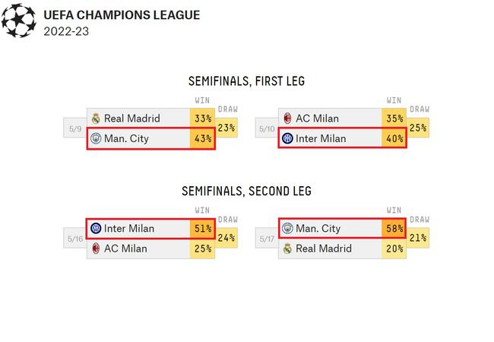Click Inter Milan crest in second leg
The height and width of the screenshot is (342, 494).
96,229
